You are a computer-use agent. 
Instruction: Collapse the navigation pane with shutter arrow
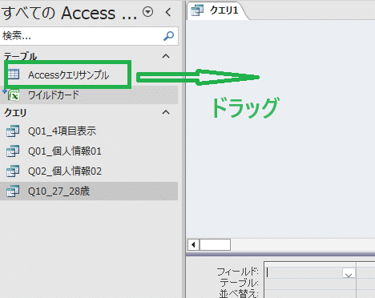click(x=168, y=12)
